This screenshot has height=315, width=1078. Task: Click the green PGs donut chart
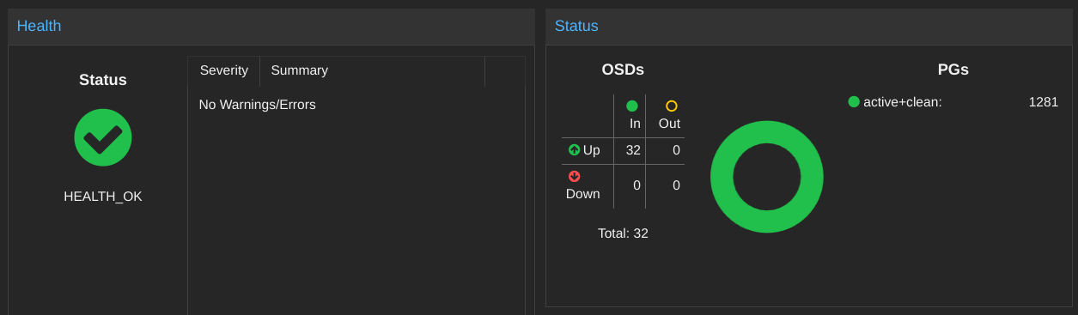click(767, 177)
